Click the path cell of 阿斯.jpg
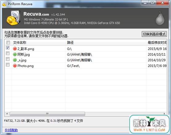Image resolution: width=171 pixels, height=135 pixels. point(80,54)
